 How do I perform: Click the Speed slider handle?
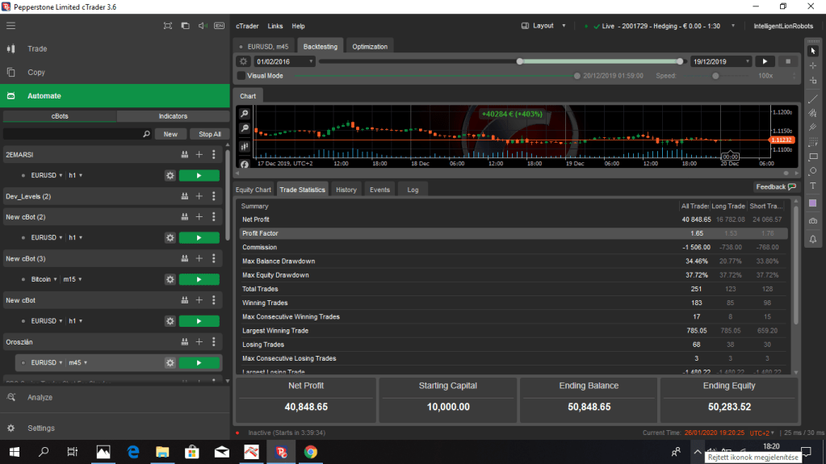point(715,76)
